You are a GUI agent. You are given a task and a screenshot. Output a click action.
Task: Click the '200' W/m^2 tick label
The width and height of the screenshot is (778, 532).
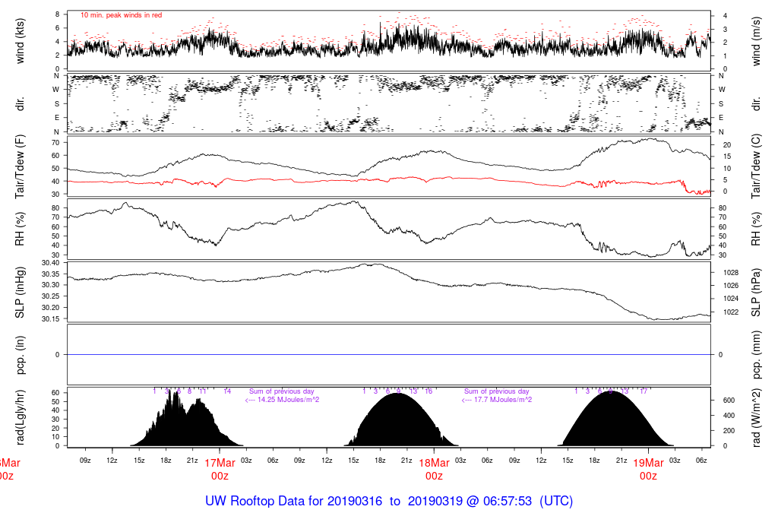click(x=729, y=431)
